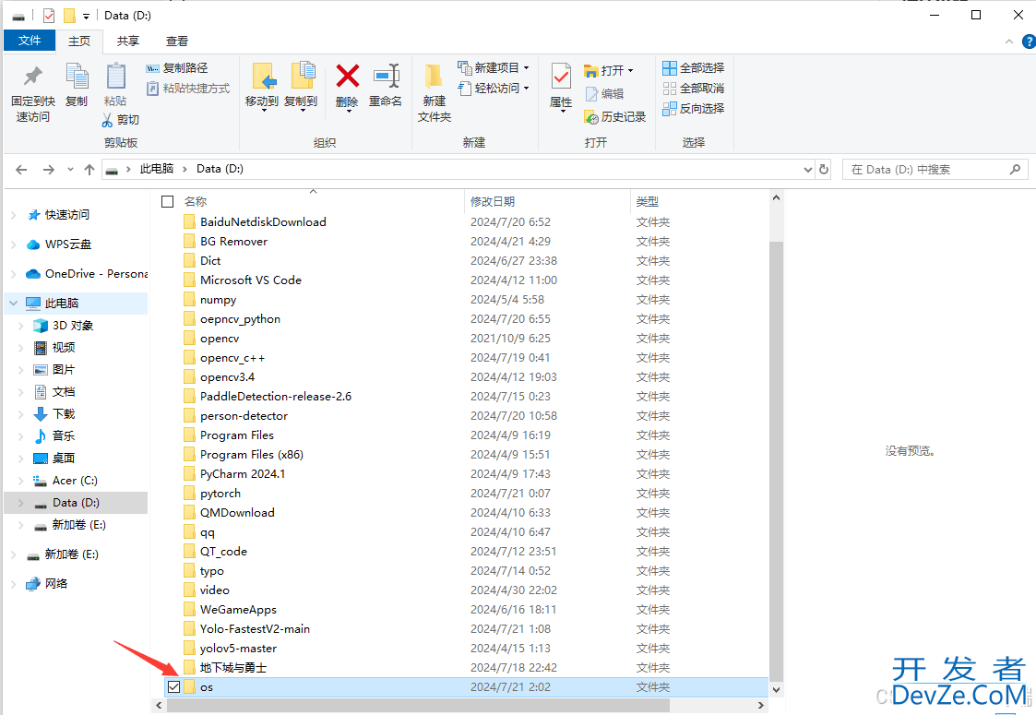This screenshot has height=715, width=1036.
Task: Collapse the 此电脑 tree node
Action: (13, 304)
